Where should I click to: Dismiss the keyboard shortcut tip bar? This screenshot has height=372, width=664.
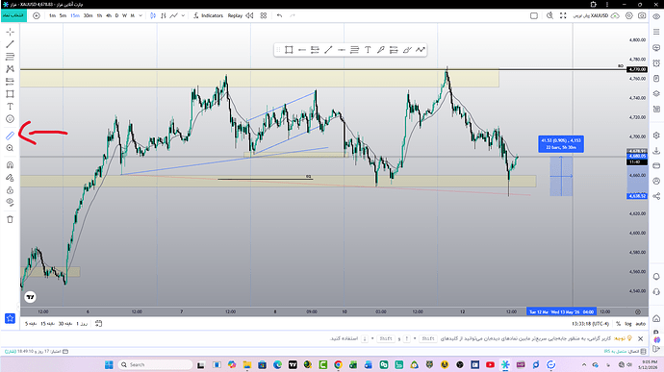point(640,338)
